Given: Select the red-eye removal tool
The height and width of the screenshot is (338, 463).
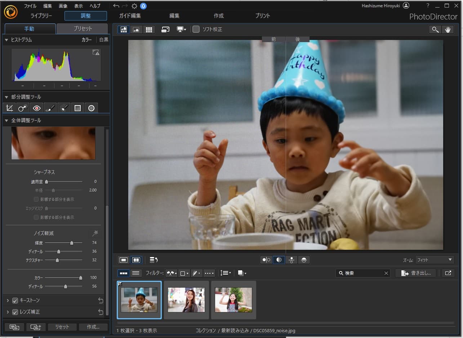Looking at the screenshot, I should 36,108.
